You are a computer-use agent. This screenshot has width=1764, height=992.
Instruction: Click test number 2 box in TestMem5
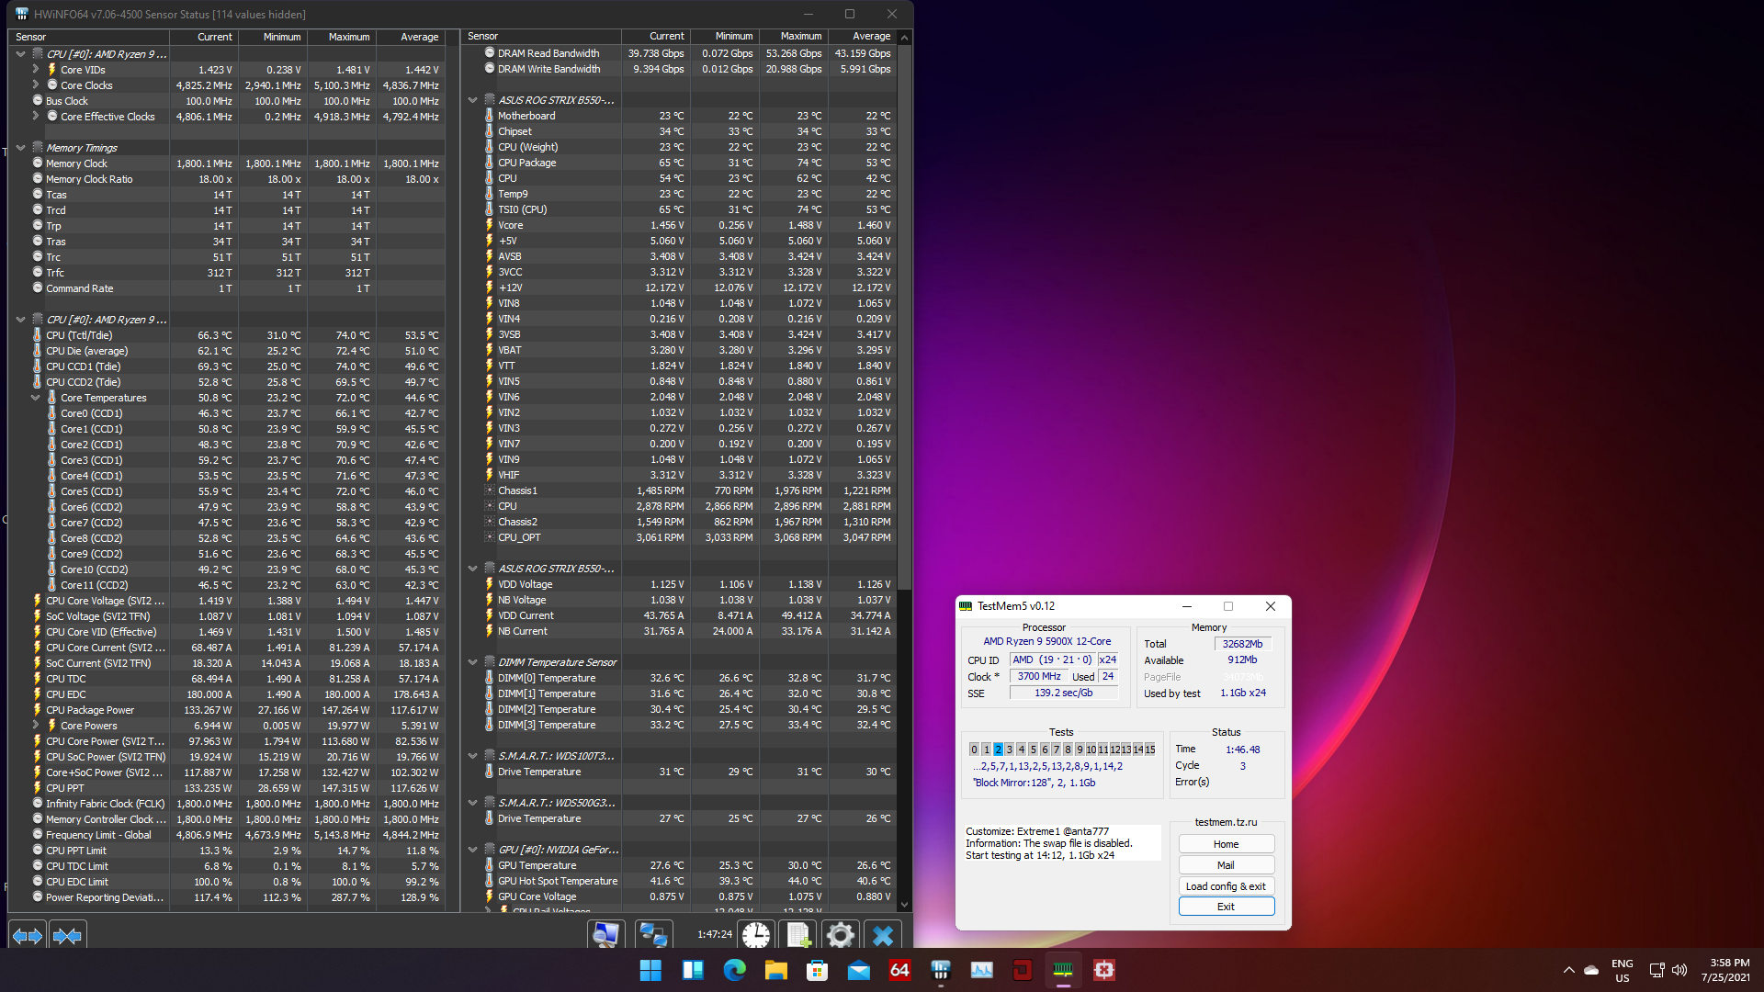pos(998,750)
